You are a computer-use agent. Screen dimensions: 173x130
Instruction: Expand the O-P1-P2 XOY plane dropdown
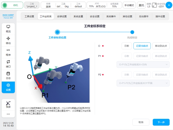click(x=143, y=83)
